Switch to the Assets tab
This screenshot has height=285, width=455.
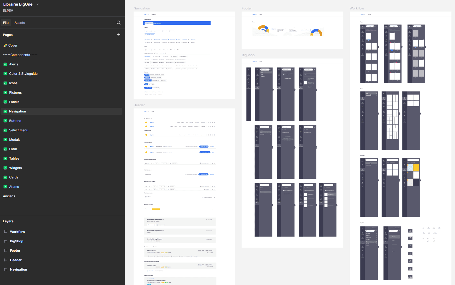point(20,23)
